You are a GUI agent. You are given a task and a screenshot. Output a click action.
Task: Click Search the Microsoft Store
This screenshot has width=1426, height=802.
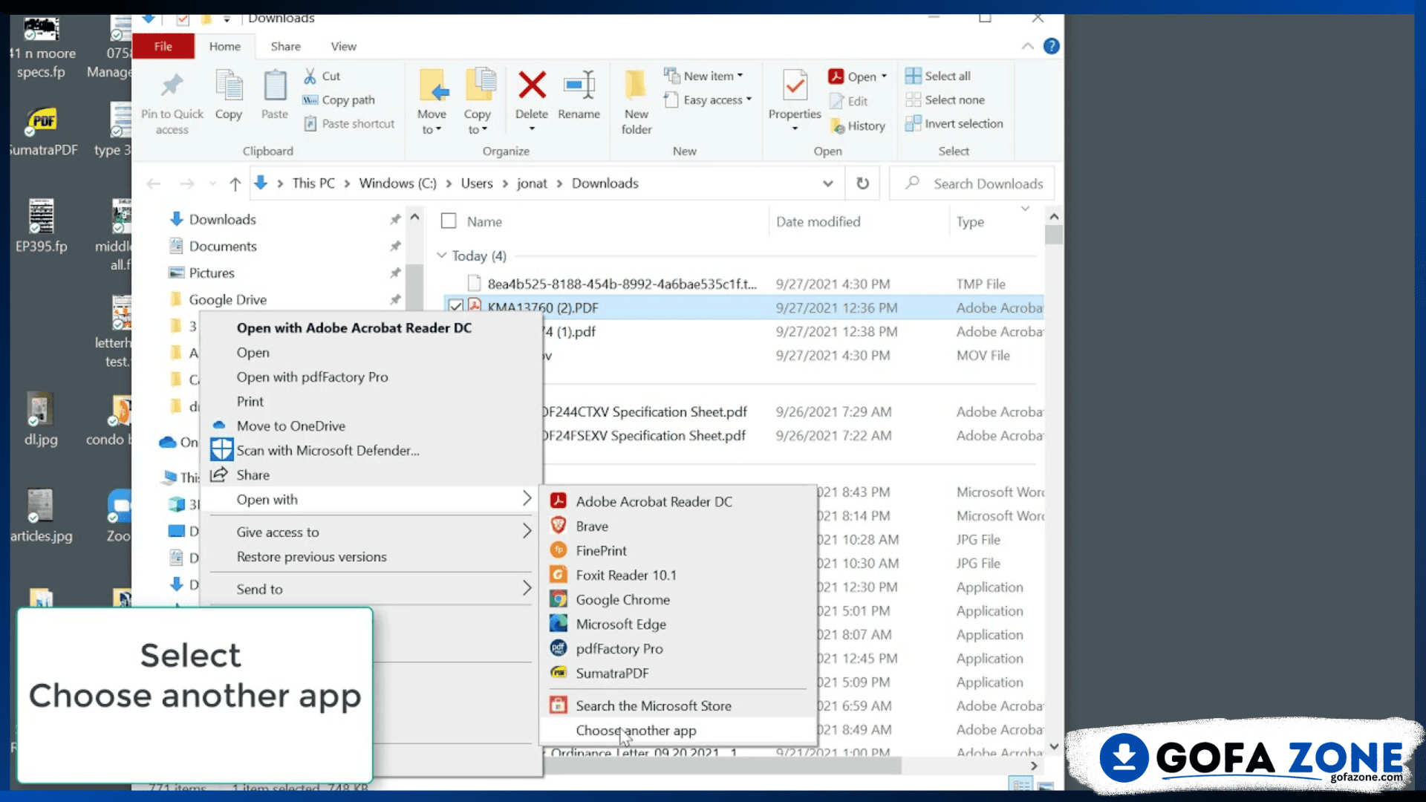point(677,705)
